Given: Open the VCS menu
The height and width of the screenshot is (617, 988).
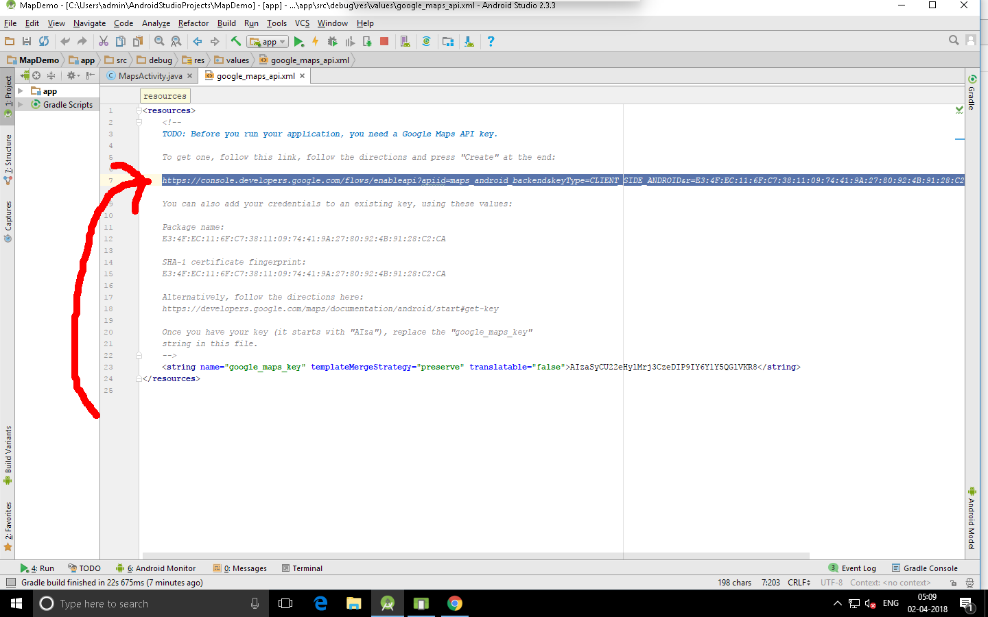Looking at the screenshot, I should point(301,23).
